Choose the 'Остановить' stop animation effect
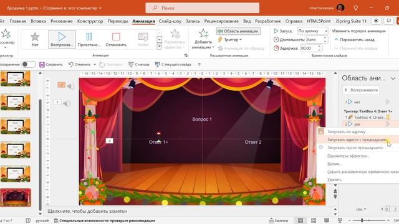Screen dimensions: 399x224 tap(116, 39)
